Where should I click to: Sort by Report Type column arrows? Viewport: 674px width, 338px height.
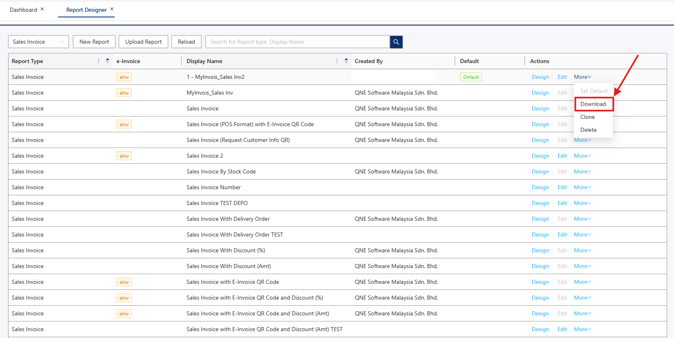107,61
